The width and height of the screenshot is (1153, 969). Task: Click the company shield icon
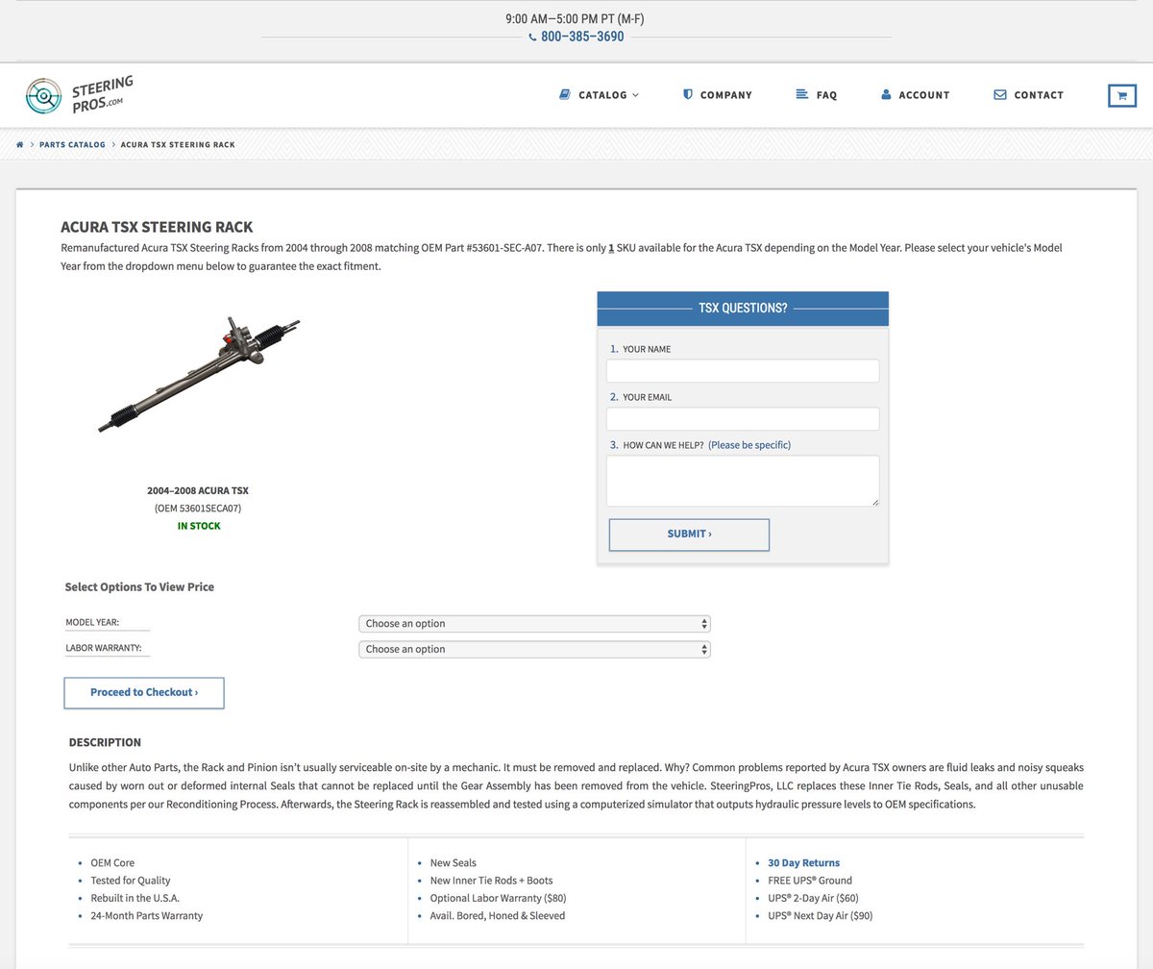[x=687, y=94]
